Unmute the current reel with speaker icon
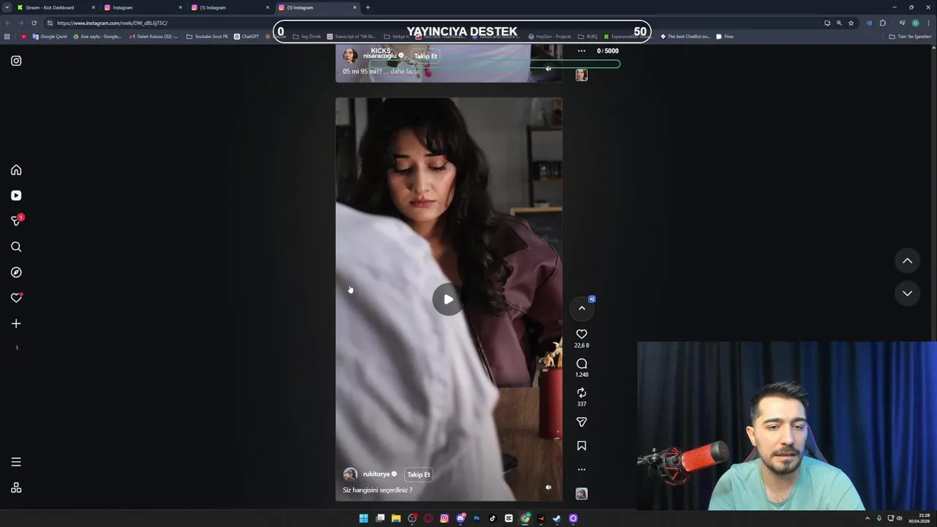Viewport: 937px width, 527px height. [x=548, y=487]
